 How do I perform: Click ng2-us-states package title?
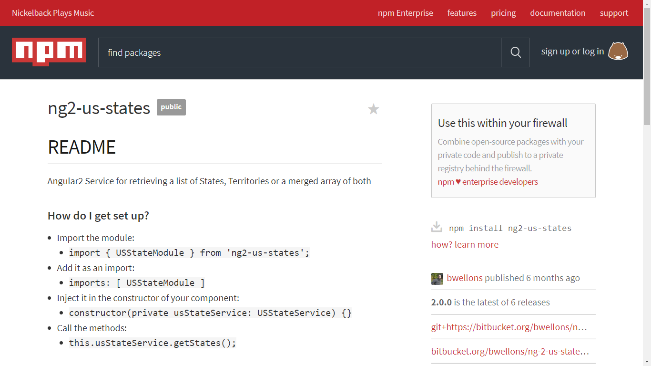99,108
